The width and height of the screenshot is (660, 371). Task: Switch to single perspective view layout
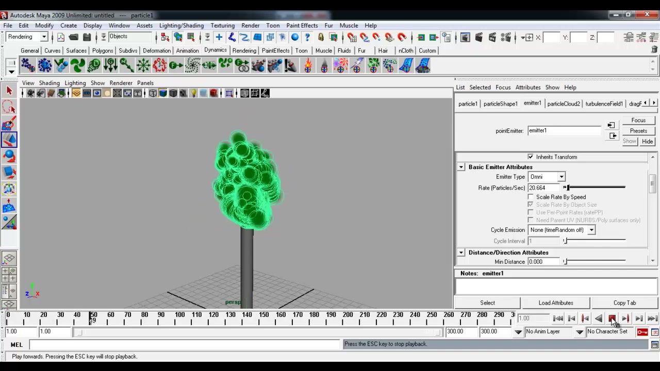coord(9,258)
